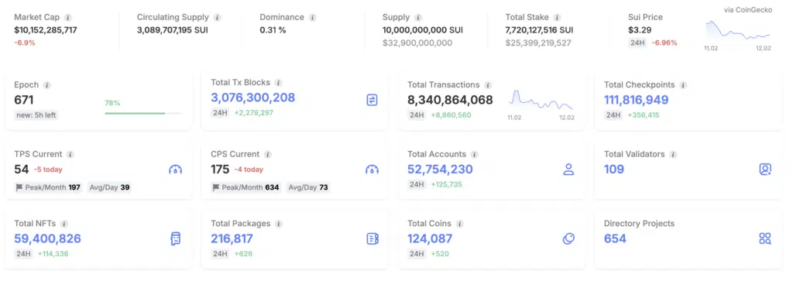793x281 pixels.
Task: Click the Total Tx Blocks swap icon
Action: tap(372, 100)
